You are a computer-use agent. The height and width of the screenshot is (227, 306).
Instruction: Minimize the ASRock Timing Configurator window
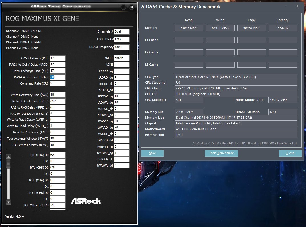coord(123,7)
